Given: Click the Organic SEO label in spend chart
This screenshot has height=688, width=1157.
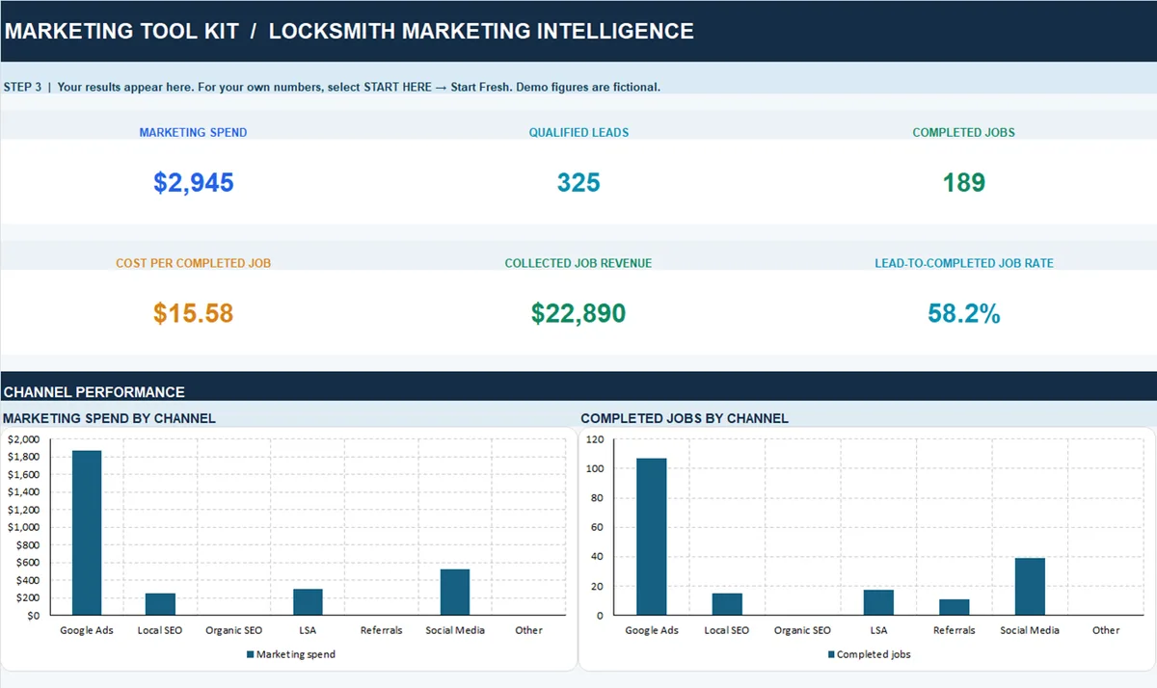Looking at the screenshot, I should click(x=233, y=630).
